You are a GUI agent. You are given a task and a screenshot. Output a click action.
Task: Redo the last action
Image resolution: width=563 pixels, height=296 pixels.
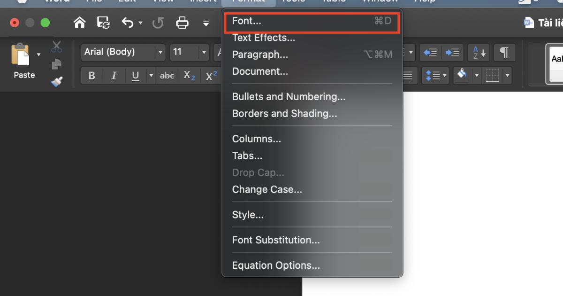(x=158, y=22)
